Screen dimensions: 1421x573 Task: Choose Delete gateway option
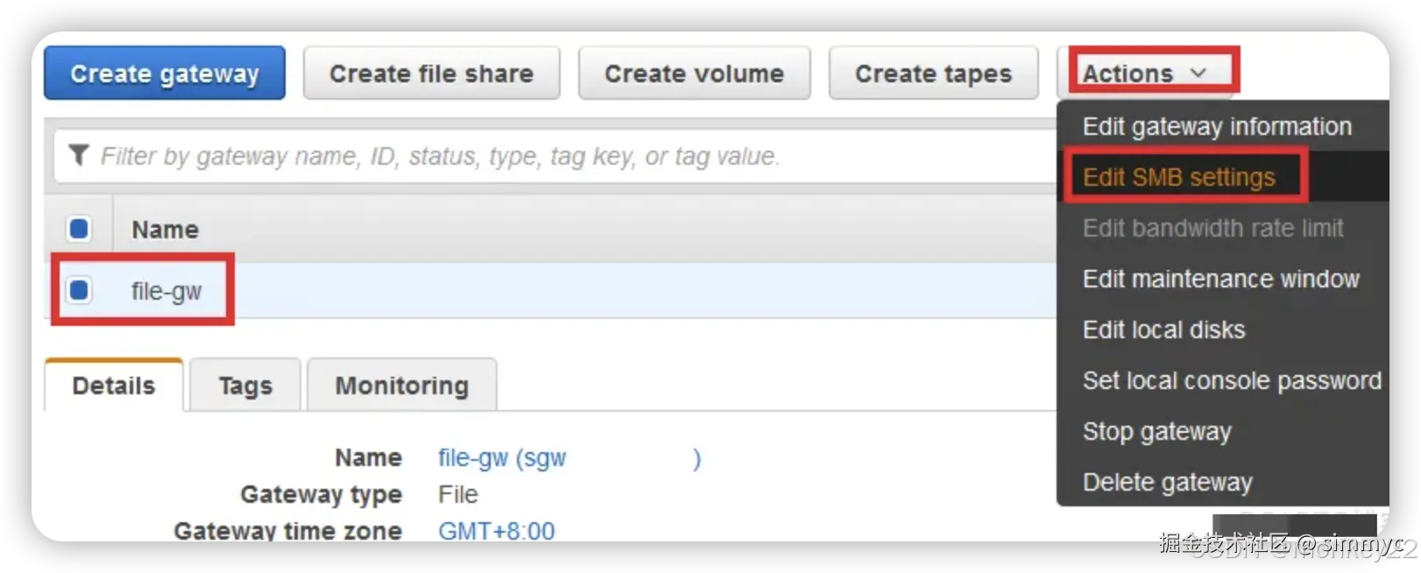pyautogui.click(x=1167, y=483)
